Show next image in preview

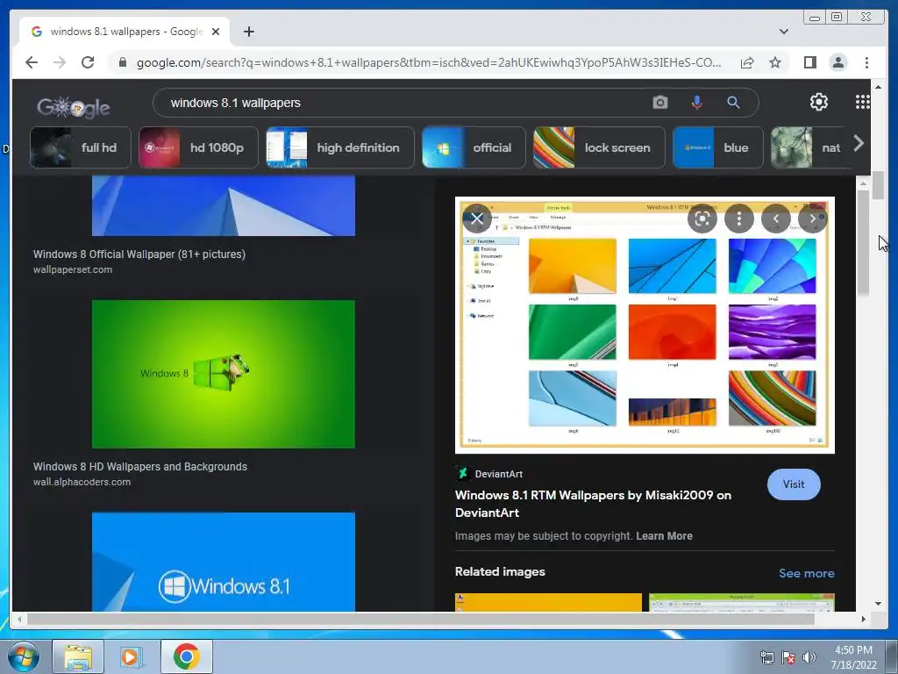coord(813,219)
